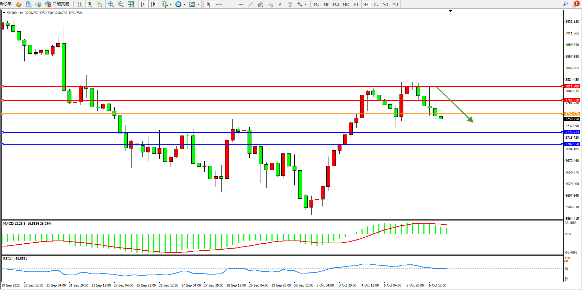Image resolution: width=582 pixels, height=290 pixels.
Task: Click the 自动交易 auto trading button
Action: [57, 4]
